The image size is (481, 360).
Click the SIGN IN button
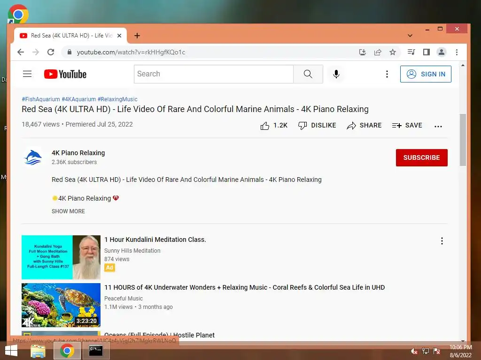(x=426, y=74)
